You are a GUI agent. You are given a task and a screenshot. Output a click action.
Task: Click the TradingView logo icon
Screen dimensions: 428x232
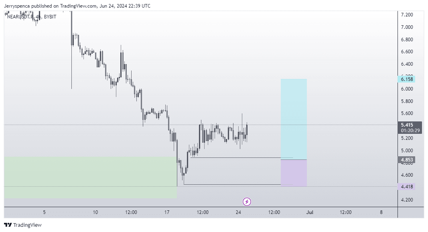click(x=8, y=225)
